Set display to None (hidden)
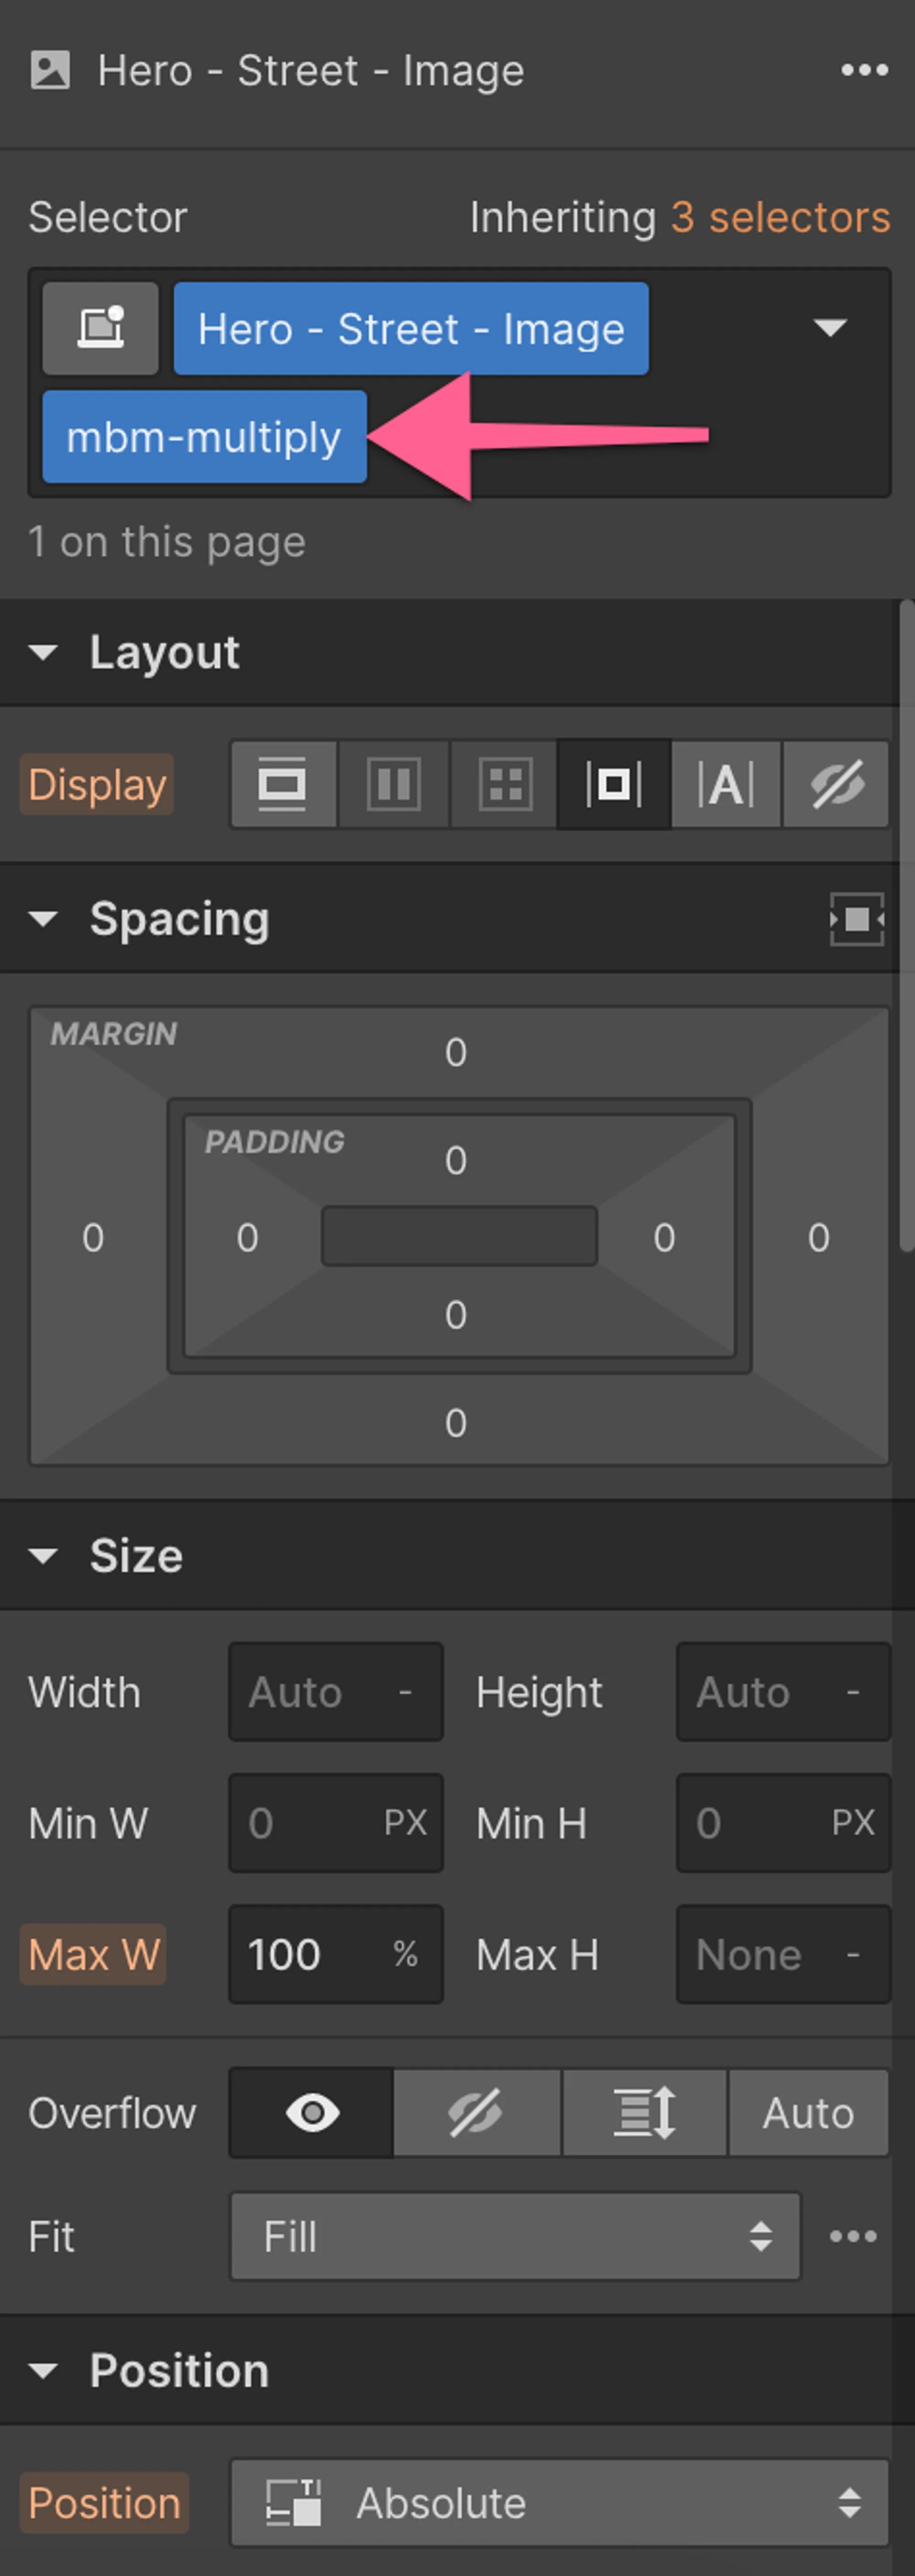915x2576 pixels. coord(836,784)
